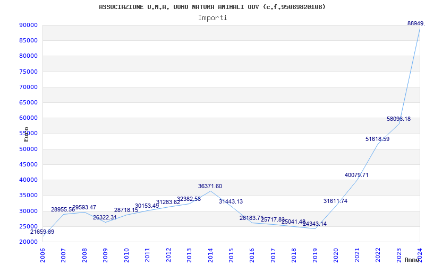
Task: Select the 32382.58 data label
Action: pyautogui.click(x=189, y=199)
